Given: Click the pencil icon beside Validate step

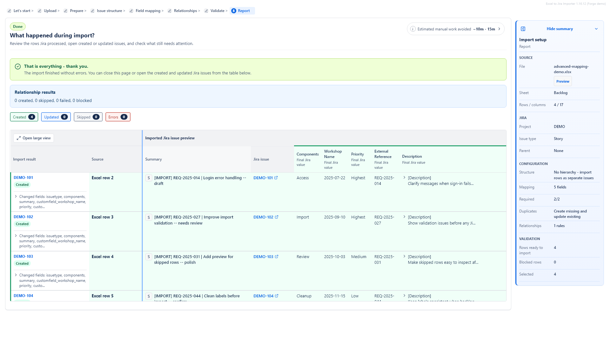Looking at the screenshot, I should (206, 11).
